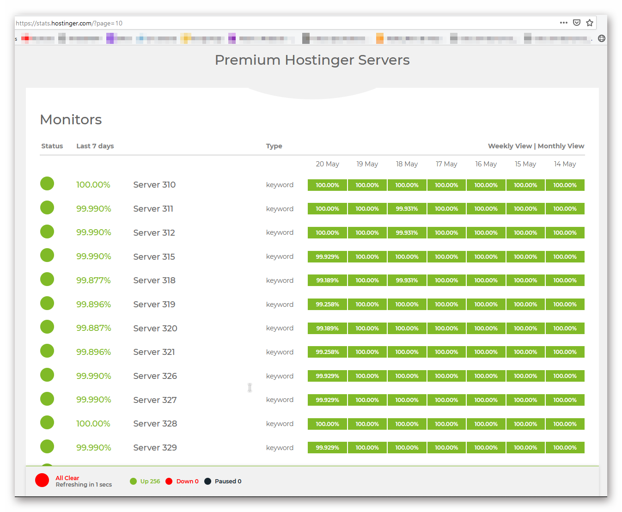Click the Status column header
Screen dimensions: 622x512
tap(52, 146)
